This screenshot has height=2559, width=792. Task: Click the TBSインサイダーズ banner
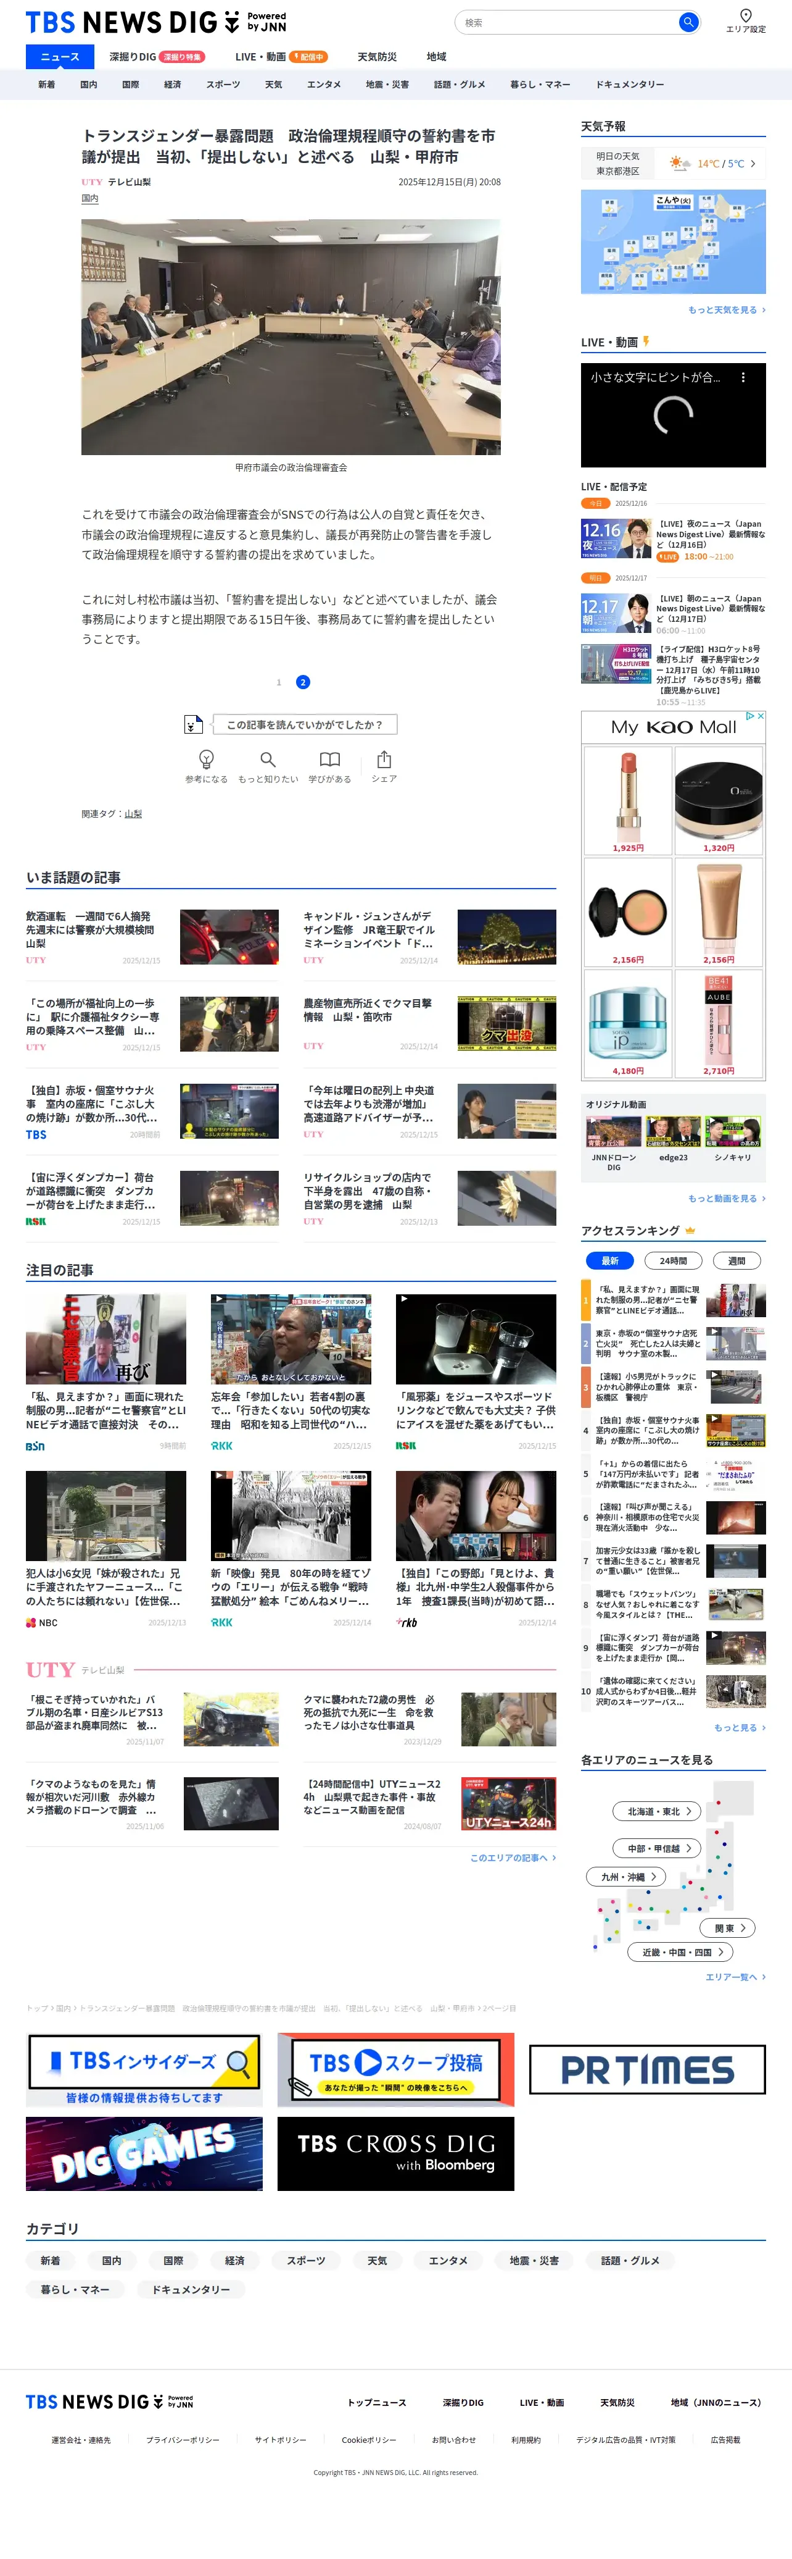click(x=145, y=2069)
